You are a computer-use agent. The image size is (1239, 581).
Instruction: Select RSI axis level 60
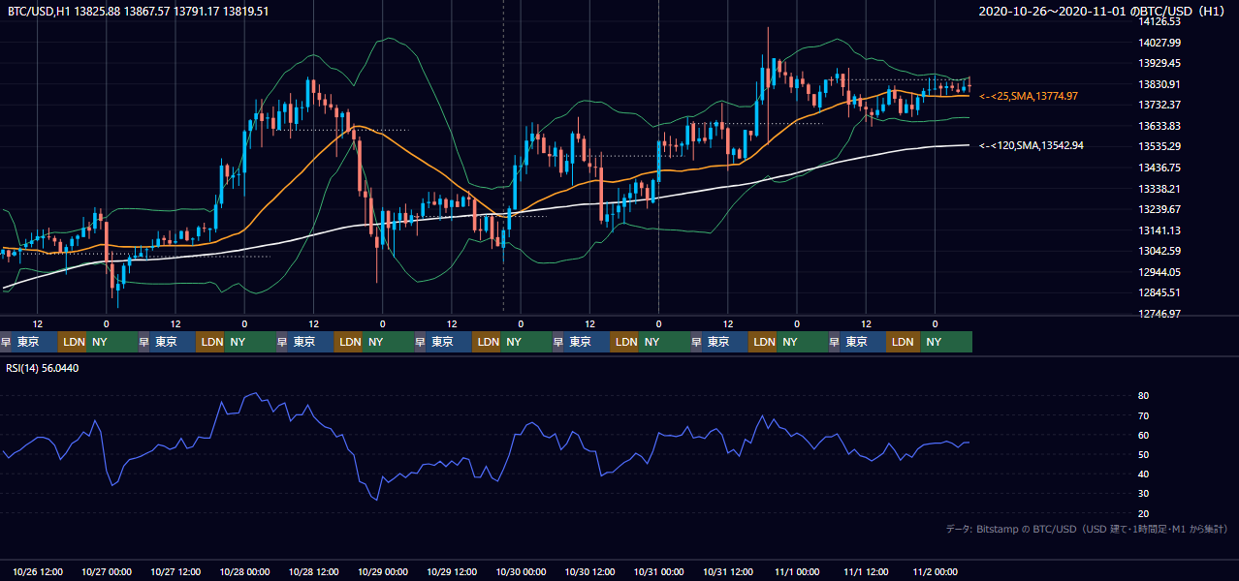tap(1143, 435)
